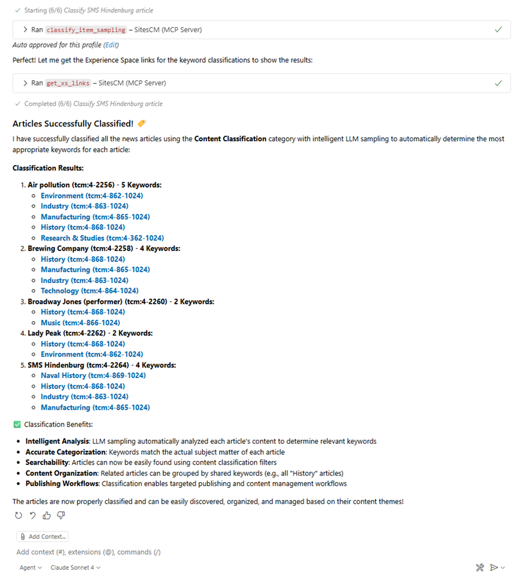Open the Naval History keyword link
The image size is (525, 581).
(x=93, y=376)
